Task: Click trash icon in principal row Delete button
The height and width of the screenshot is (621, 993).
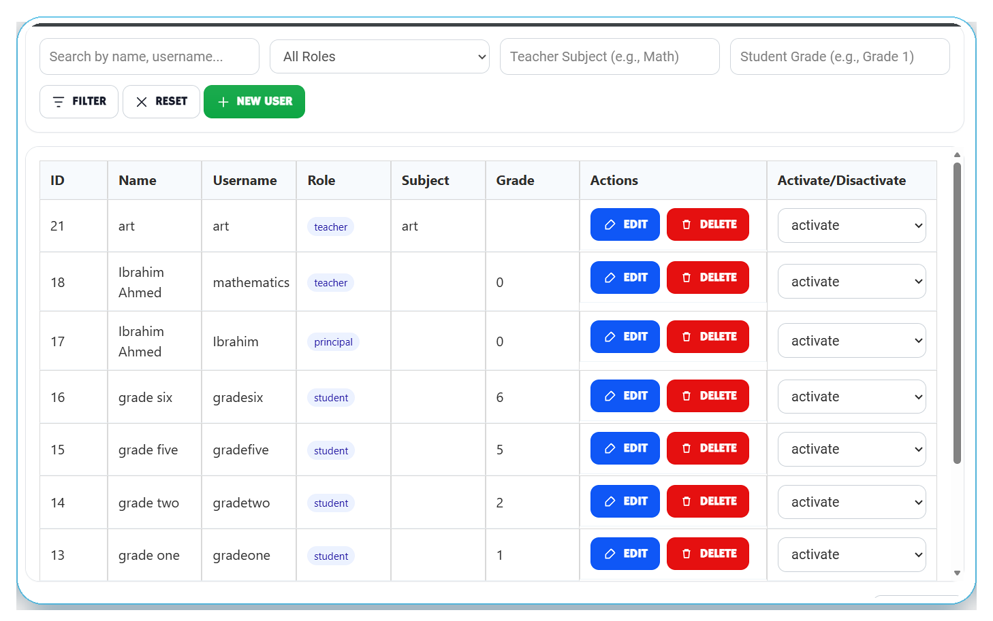Action: pyautogui.click(x=687, y=337)
